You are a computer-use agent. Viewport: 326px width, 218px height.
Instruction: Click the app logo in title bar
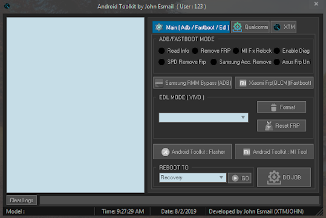point(7,6)
